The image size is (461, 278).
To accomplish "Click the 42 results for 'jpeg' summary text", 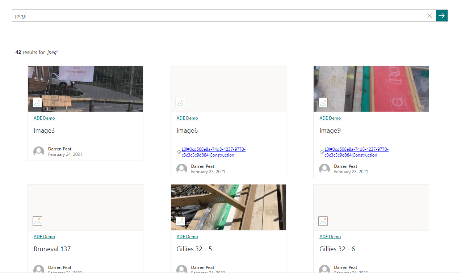I will [37, 52].
